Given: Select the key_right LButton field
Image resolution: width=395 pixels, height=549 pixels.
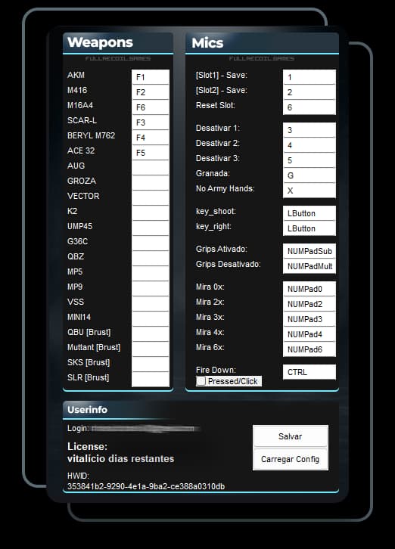Looking at the screenshot, I should tap(309, 228).
